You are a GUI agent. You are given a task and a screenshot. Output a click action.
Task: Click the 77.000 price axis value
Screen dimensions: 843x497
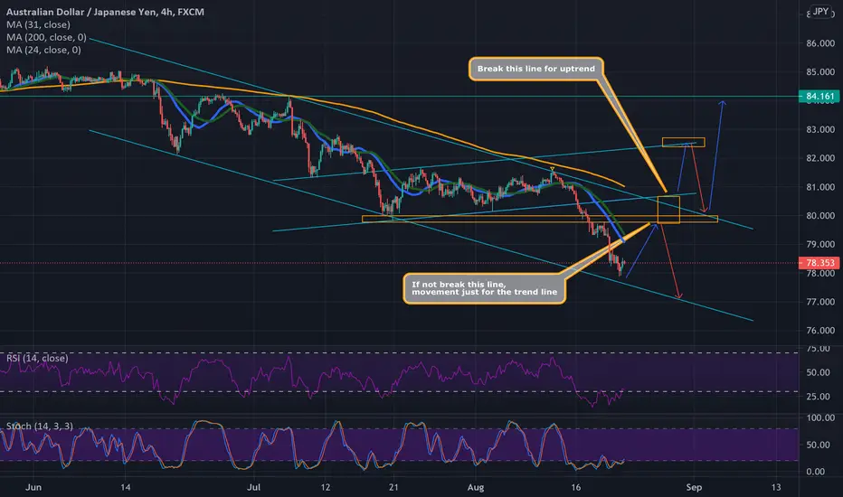coord(820,302)
